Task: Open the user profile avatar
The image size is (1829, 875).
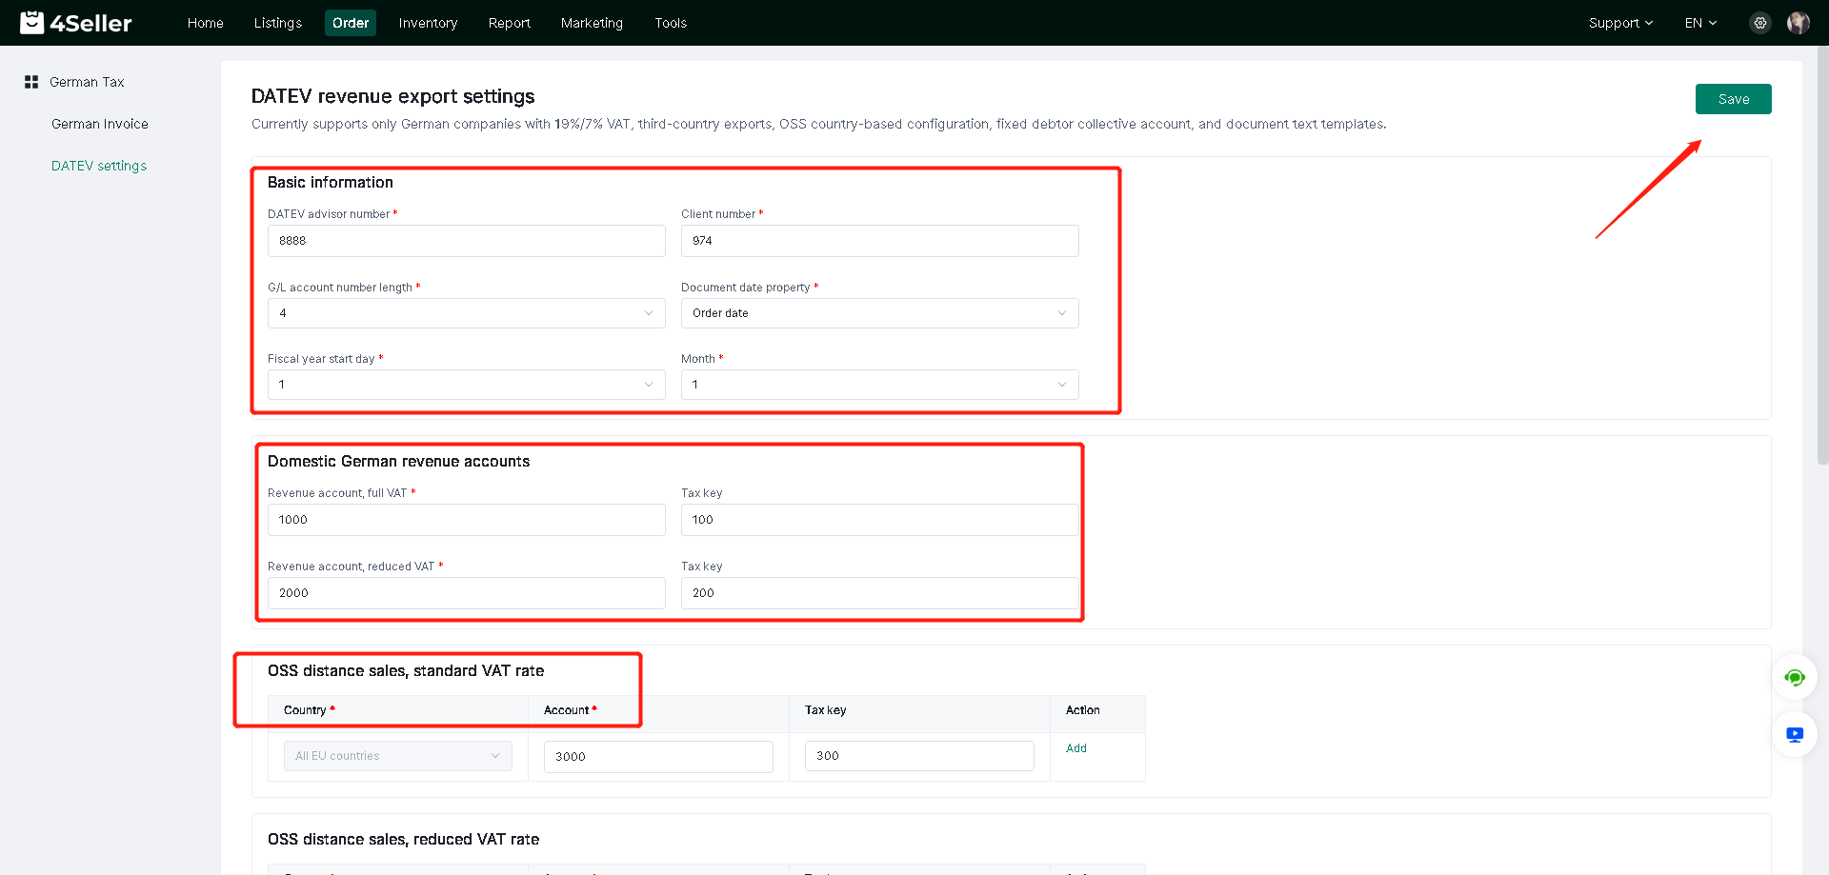Action: (1799, 23)
